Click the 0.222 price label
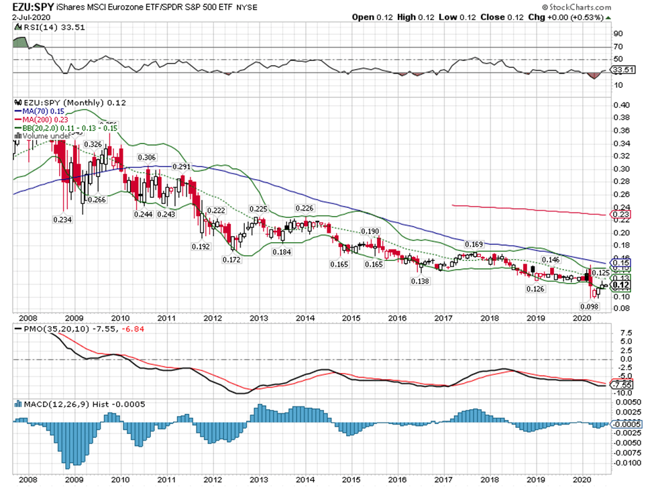 click(216, 211)
